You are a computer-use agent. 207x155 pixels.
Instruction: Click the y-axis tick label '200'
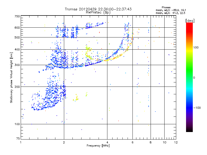(x=17, y=87)
